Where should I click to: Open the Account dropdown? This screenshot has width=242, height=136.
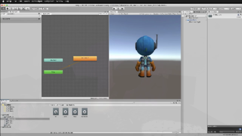coord(212,9)
